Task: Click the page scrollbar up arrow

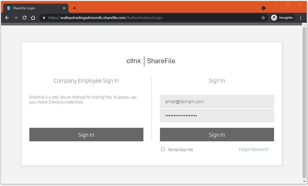Action: tap(304, 25)
